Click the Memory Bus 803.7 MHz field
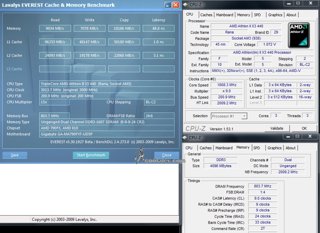This screenshot has height=233, width=320. (54, 116)
